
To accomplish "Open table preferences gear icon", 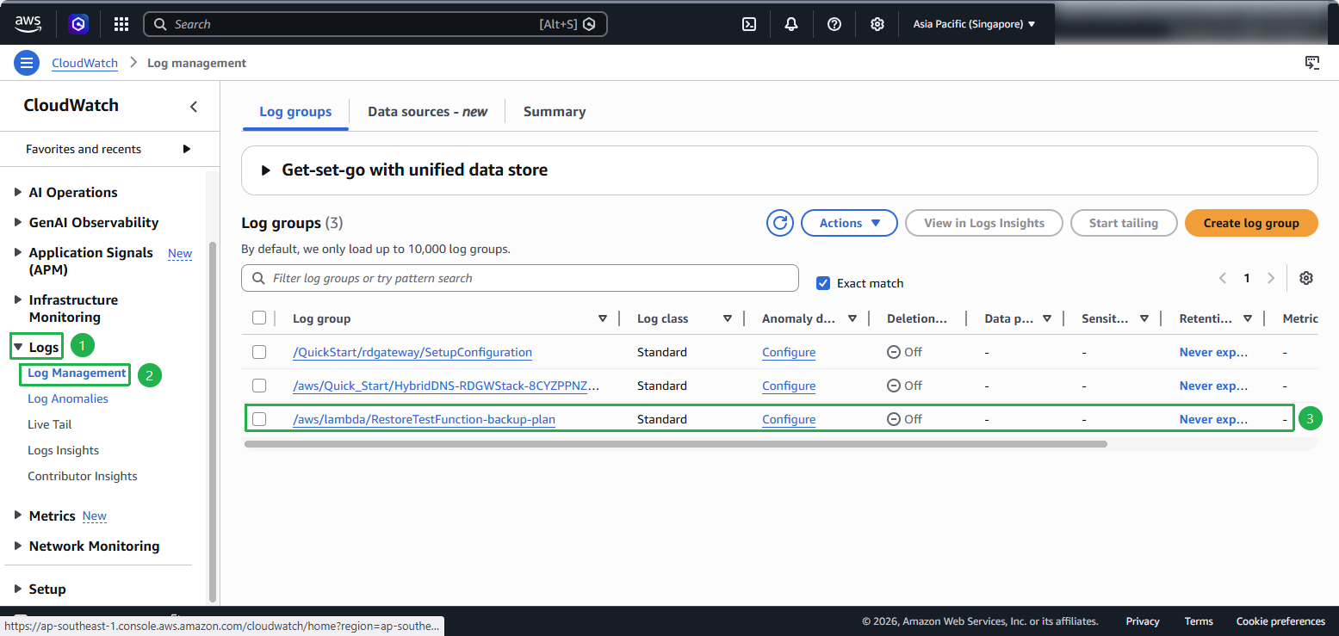I will (x=1306, y=278).
